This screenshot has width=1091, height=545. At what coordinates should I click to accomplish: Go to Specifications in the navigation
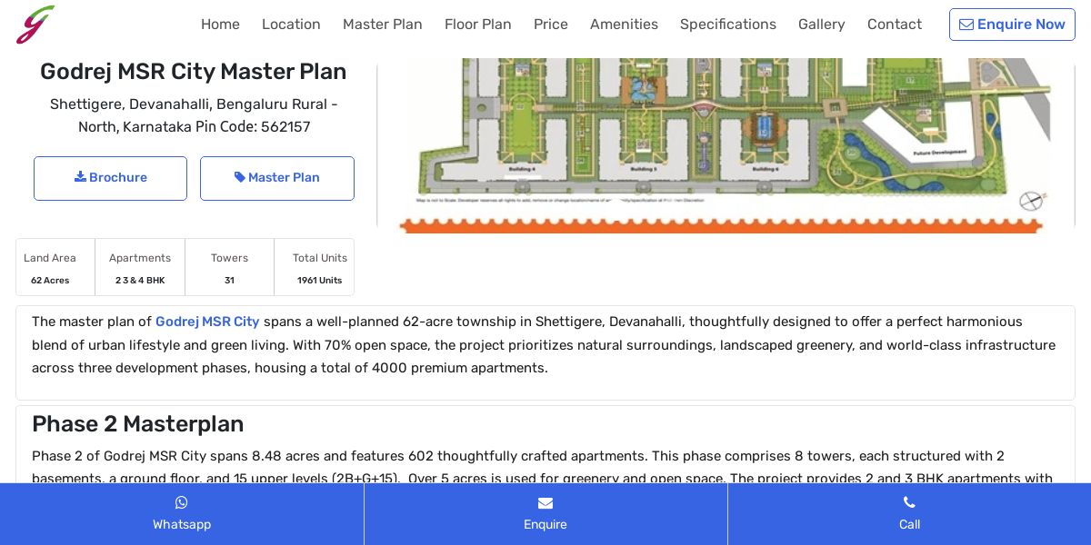728,25
